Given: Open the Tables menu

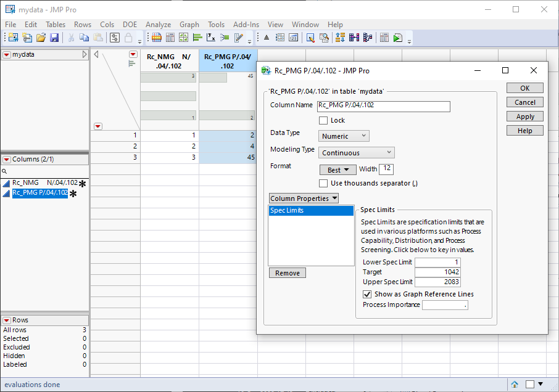Looking at the screenshot, I should click(x=56, y=25).
